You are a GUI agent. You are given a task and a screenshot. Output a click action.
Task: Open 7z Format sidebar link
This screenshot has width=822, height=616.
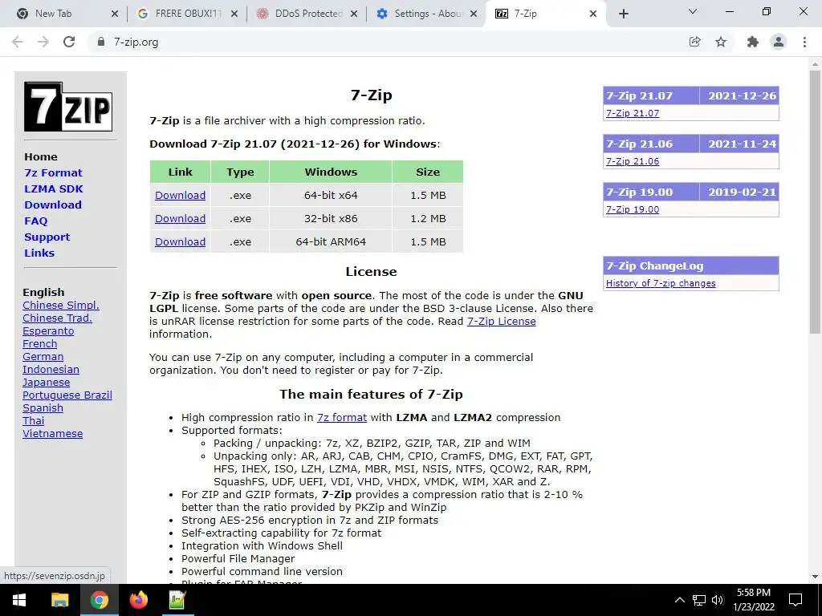(54, 173)
